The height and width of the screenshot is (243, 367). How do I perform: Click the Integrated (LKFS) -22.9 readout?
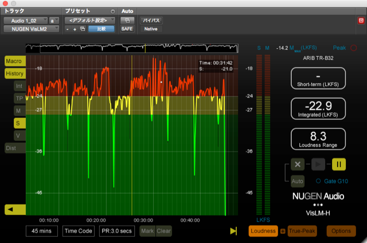tap(318, 109)
